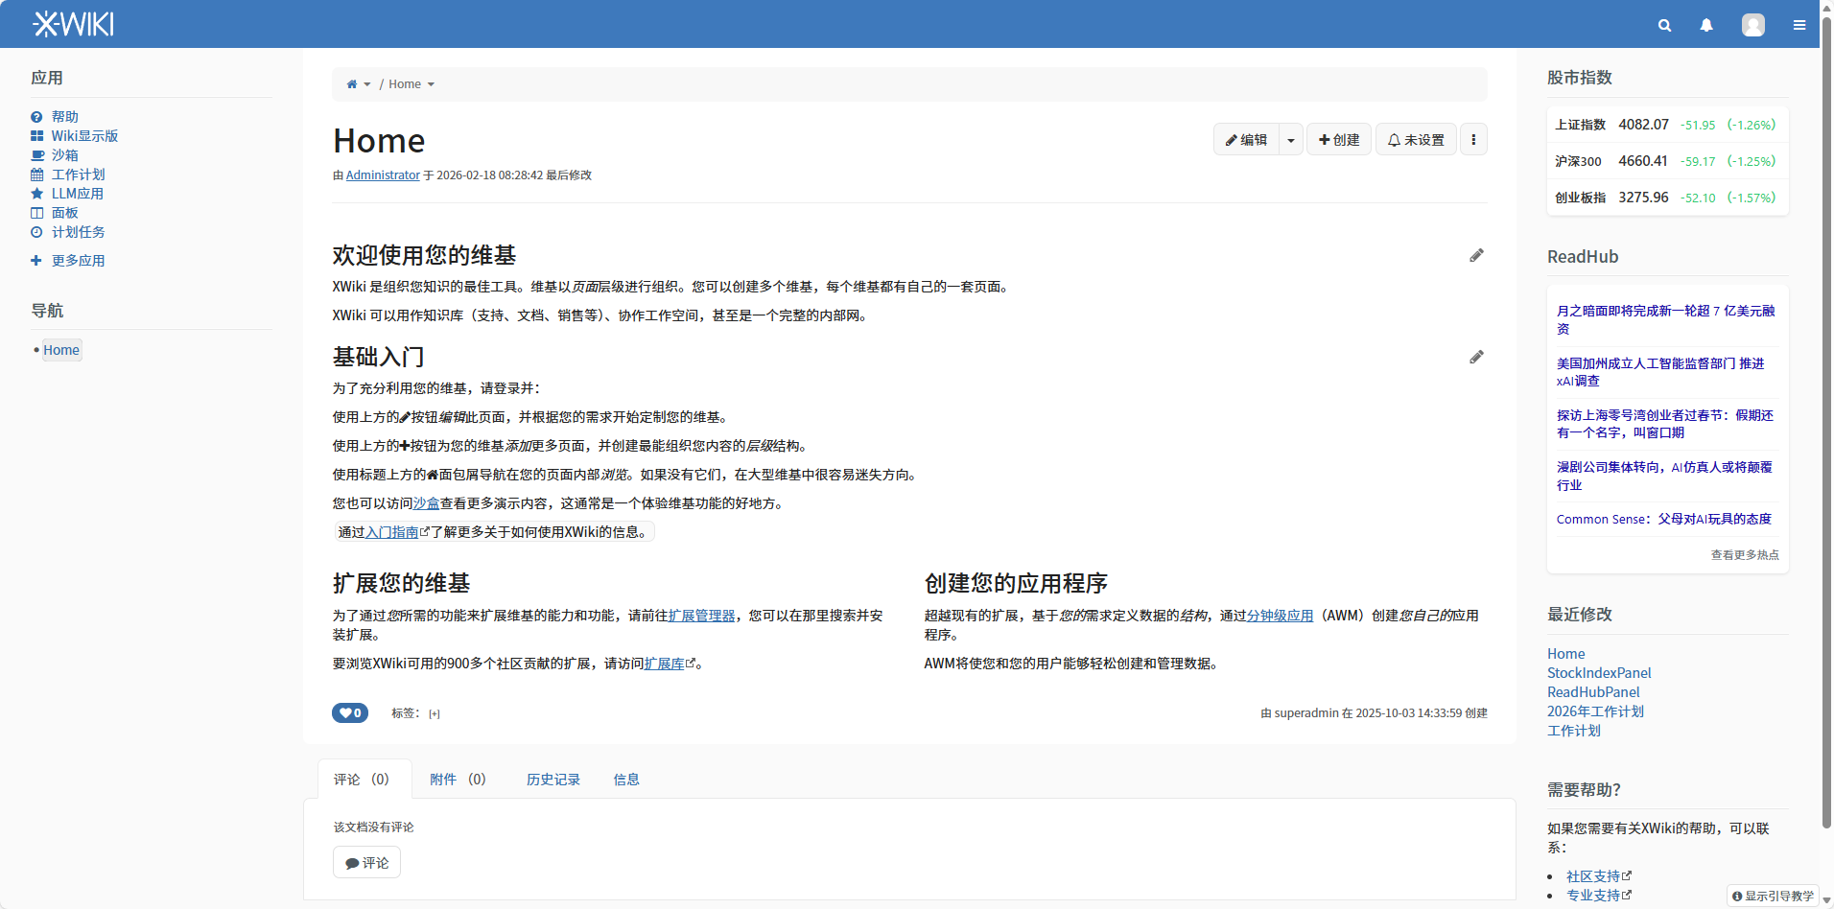Open the hamburger drawer menu

point(1799,26)
